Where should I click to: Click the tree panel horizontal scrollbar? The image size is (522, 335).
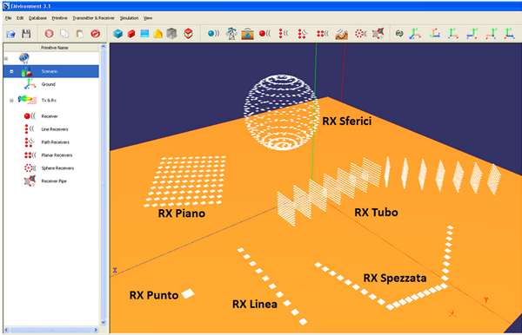pos(51,330)
